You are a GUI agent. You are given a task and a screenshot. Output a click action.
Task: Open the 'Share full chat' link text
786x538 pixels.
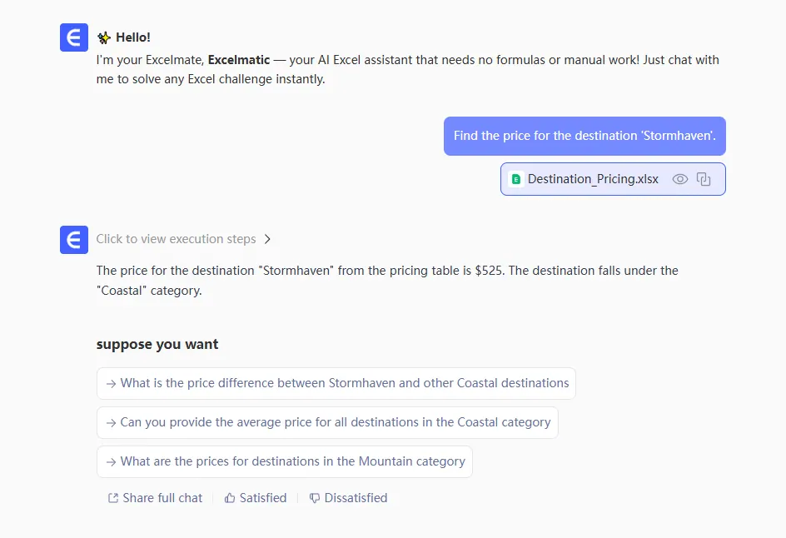coord(162,498)
